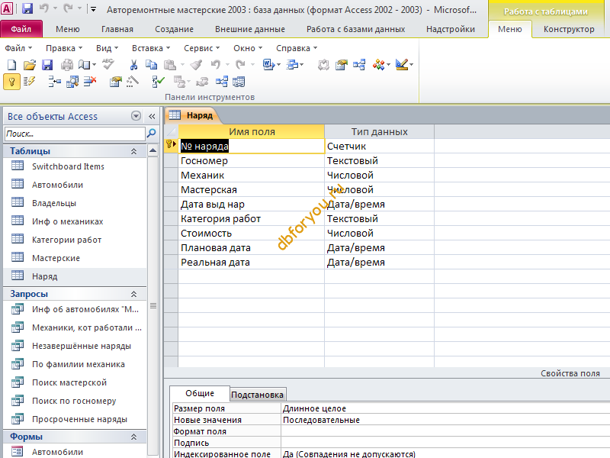
Task: Click the Build wand icon
Action: coord(133,82)
